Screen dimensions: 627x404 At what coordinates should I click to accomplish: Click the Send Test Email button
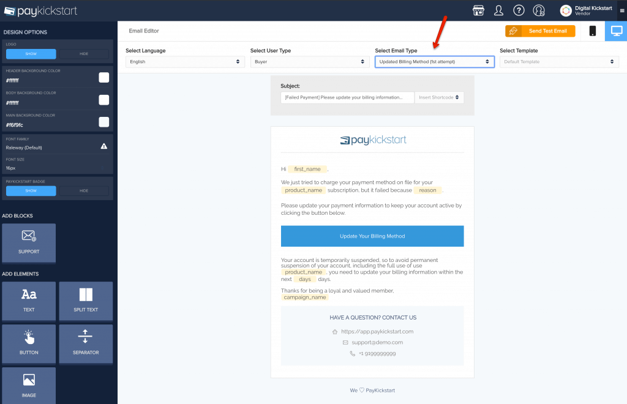540,31
